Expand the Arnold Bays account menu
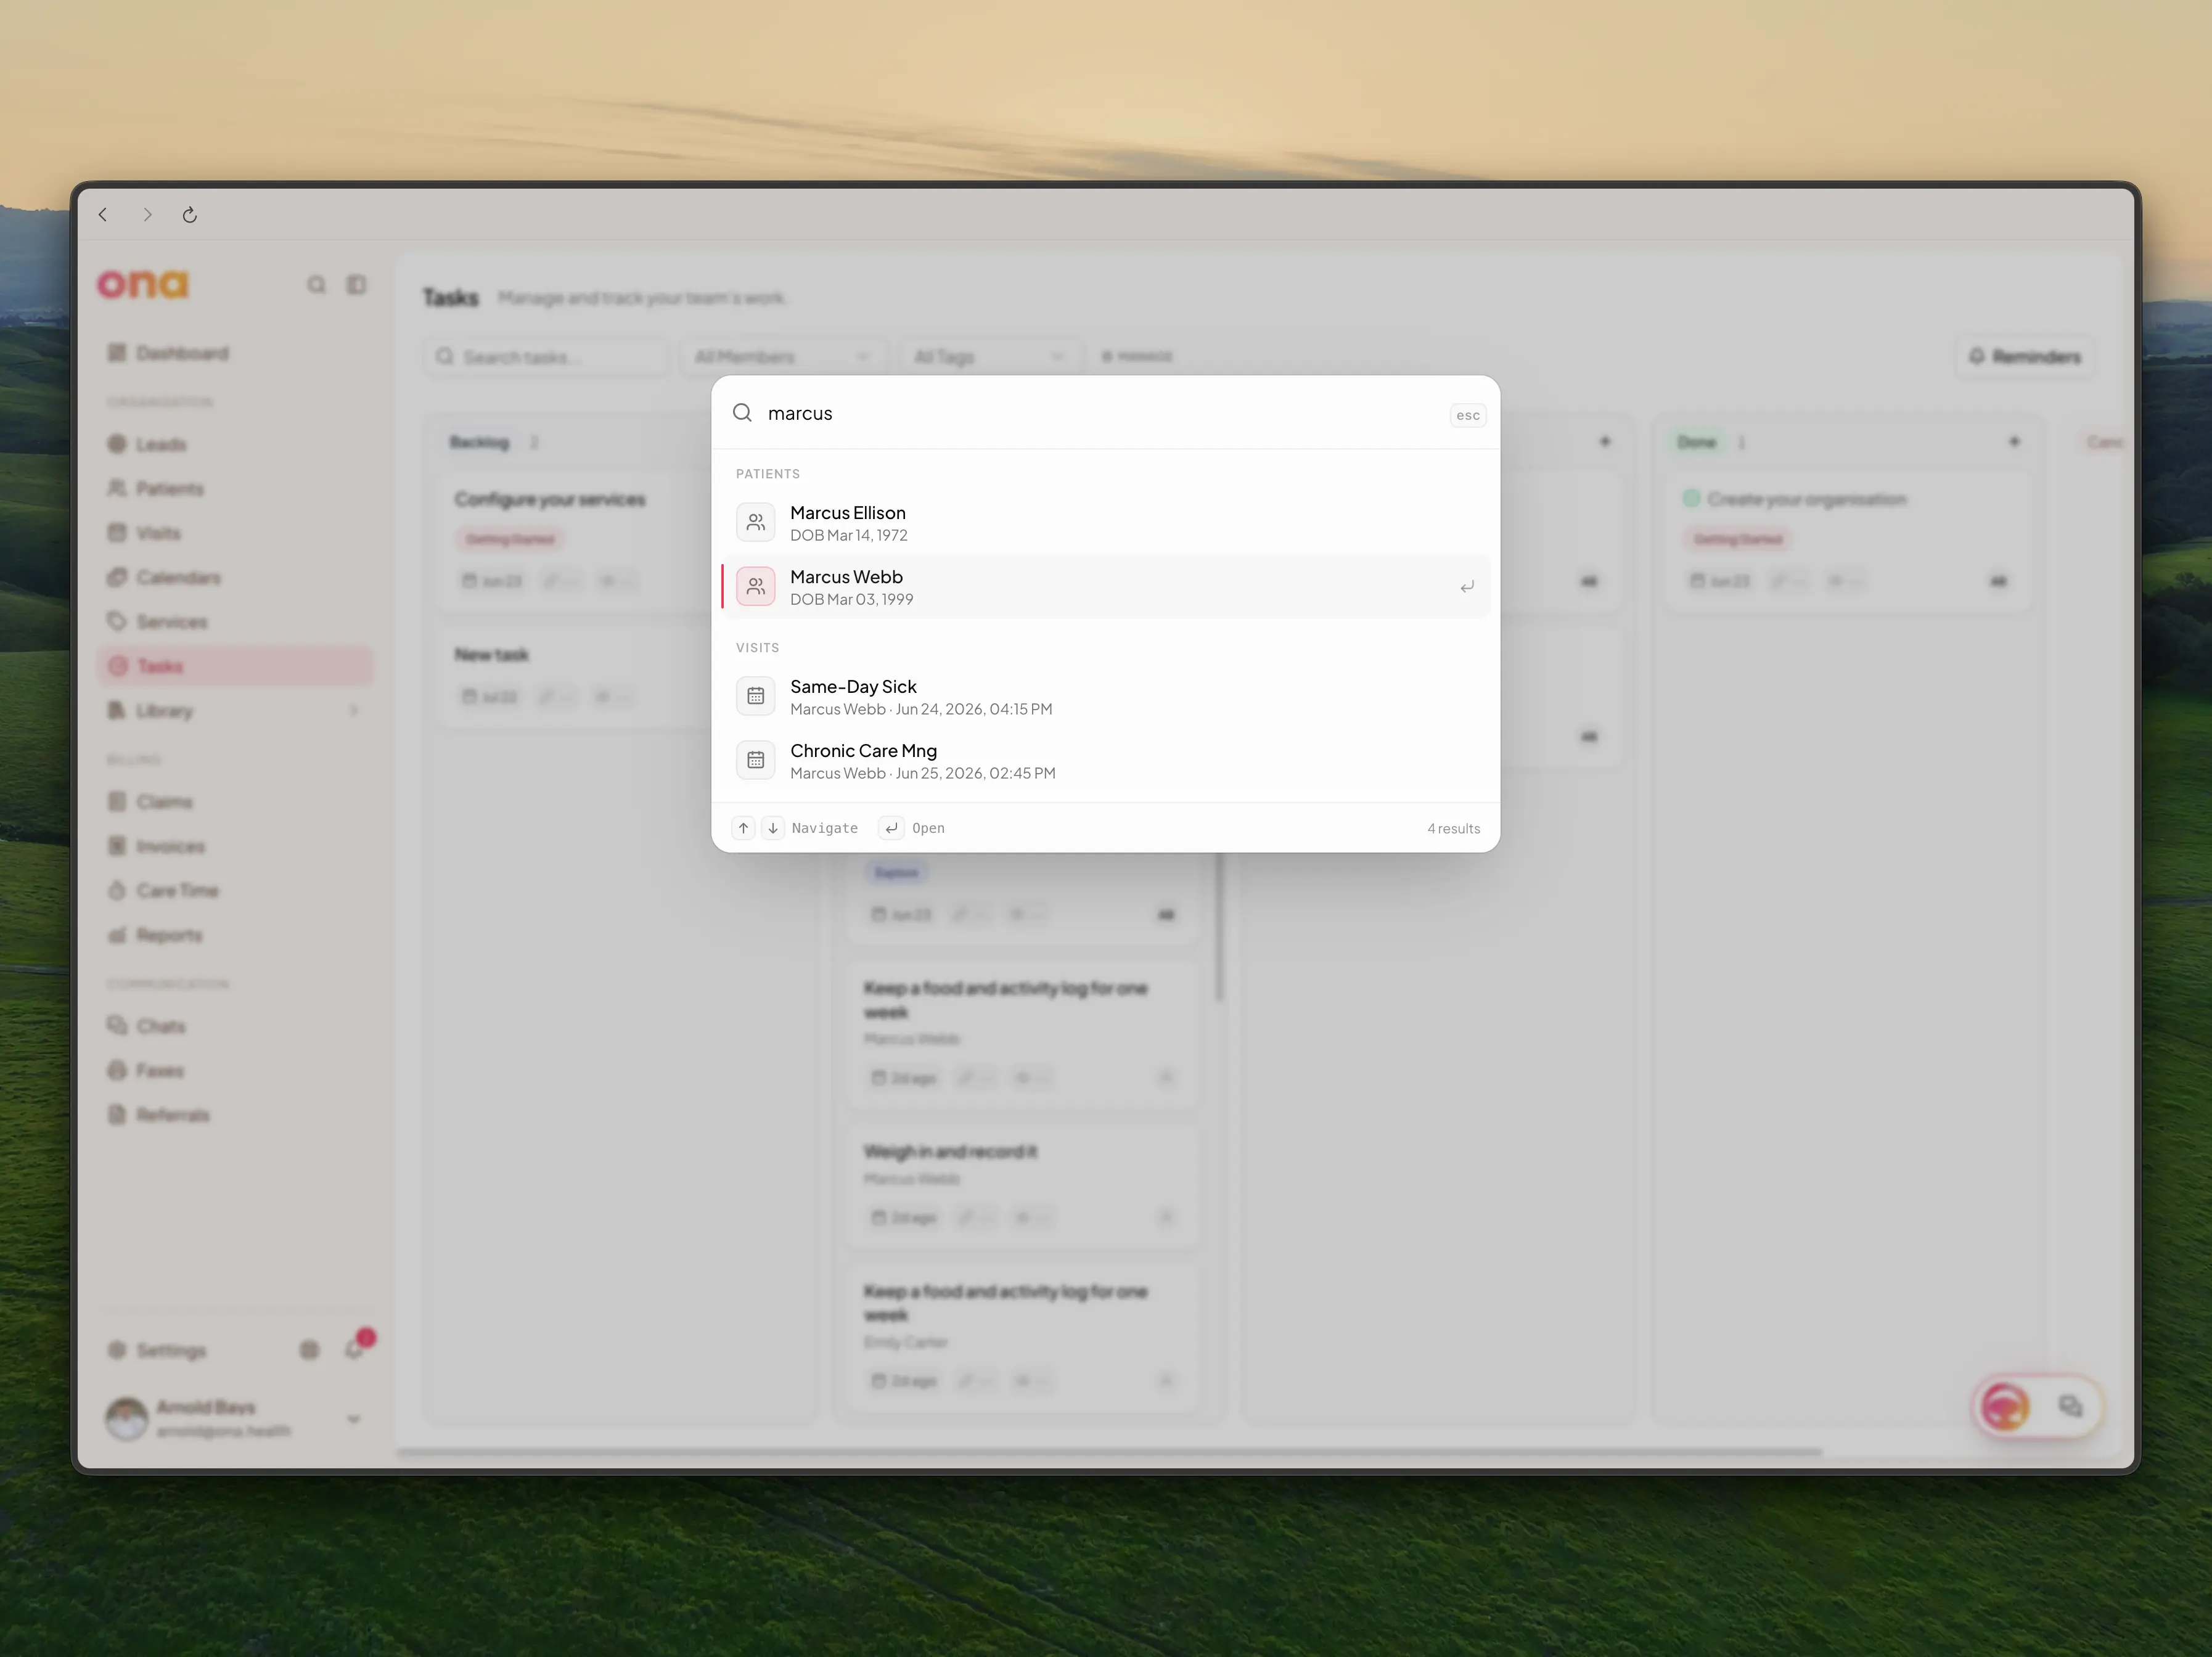The image size is (2212, 1657). (353, 1419)
